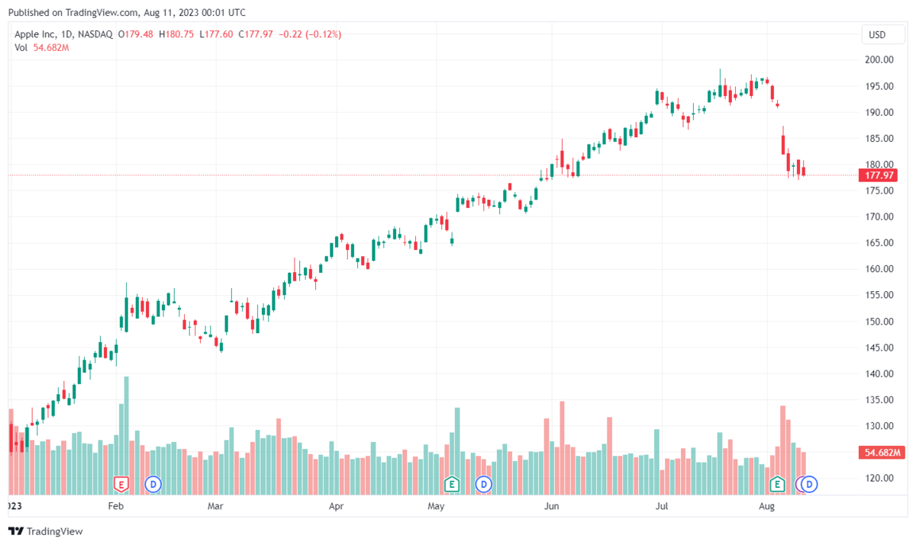Click the 120.00 price axis label
This screenshot has width=916, height=545.
coord(879,478)
